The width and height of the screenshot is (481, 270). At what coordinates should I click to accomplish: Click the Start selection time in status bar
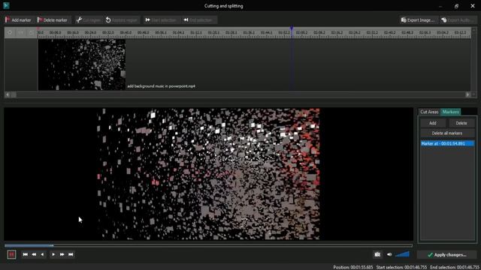[401, 267]
